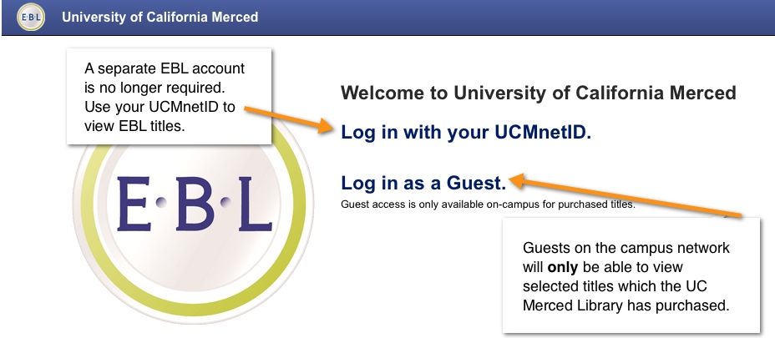Click the guest access on-campus note text
Image resolution: width=775 pixels, height=338 pixels.
pyautogui.click(x=488, y=204)
